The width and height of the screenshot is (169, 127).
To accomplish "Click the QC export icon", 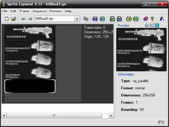I will click(x=129, y=19).
